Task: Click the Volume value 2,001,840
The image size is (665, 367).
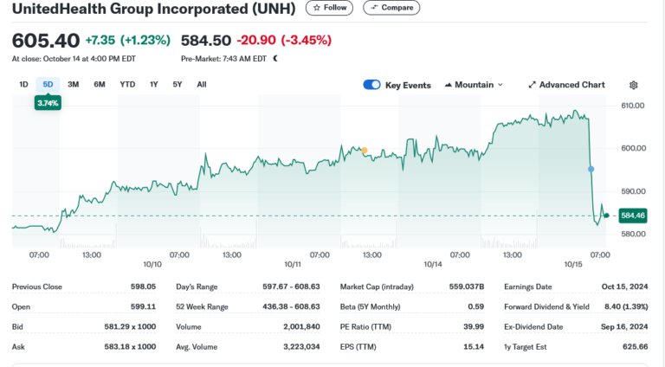Action: coord(301,326)
